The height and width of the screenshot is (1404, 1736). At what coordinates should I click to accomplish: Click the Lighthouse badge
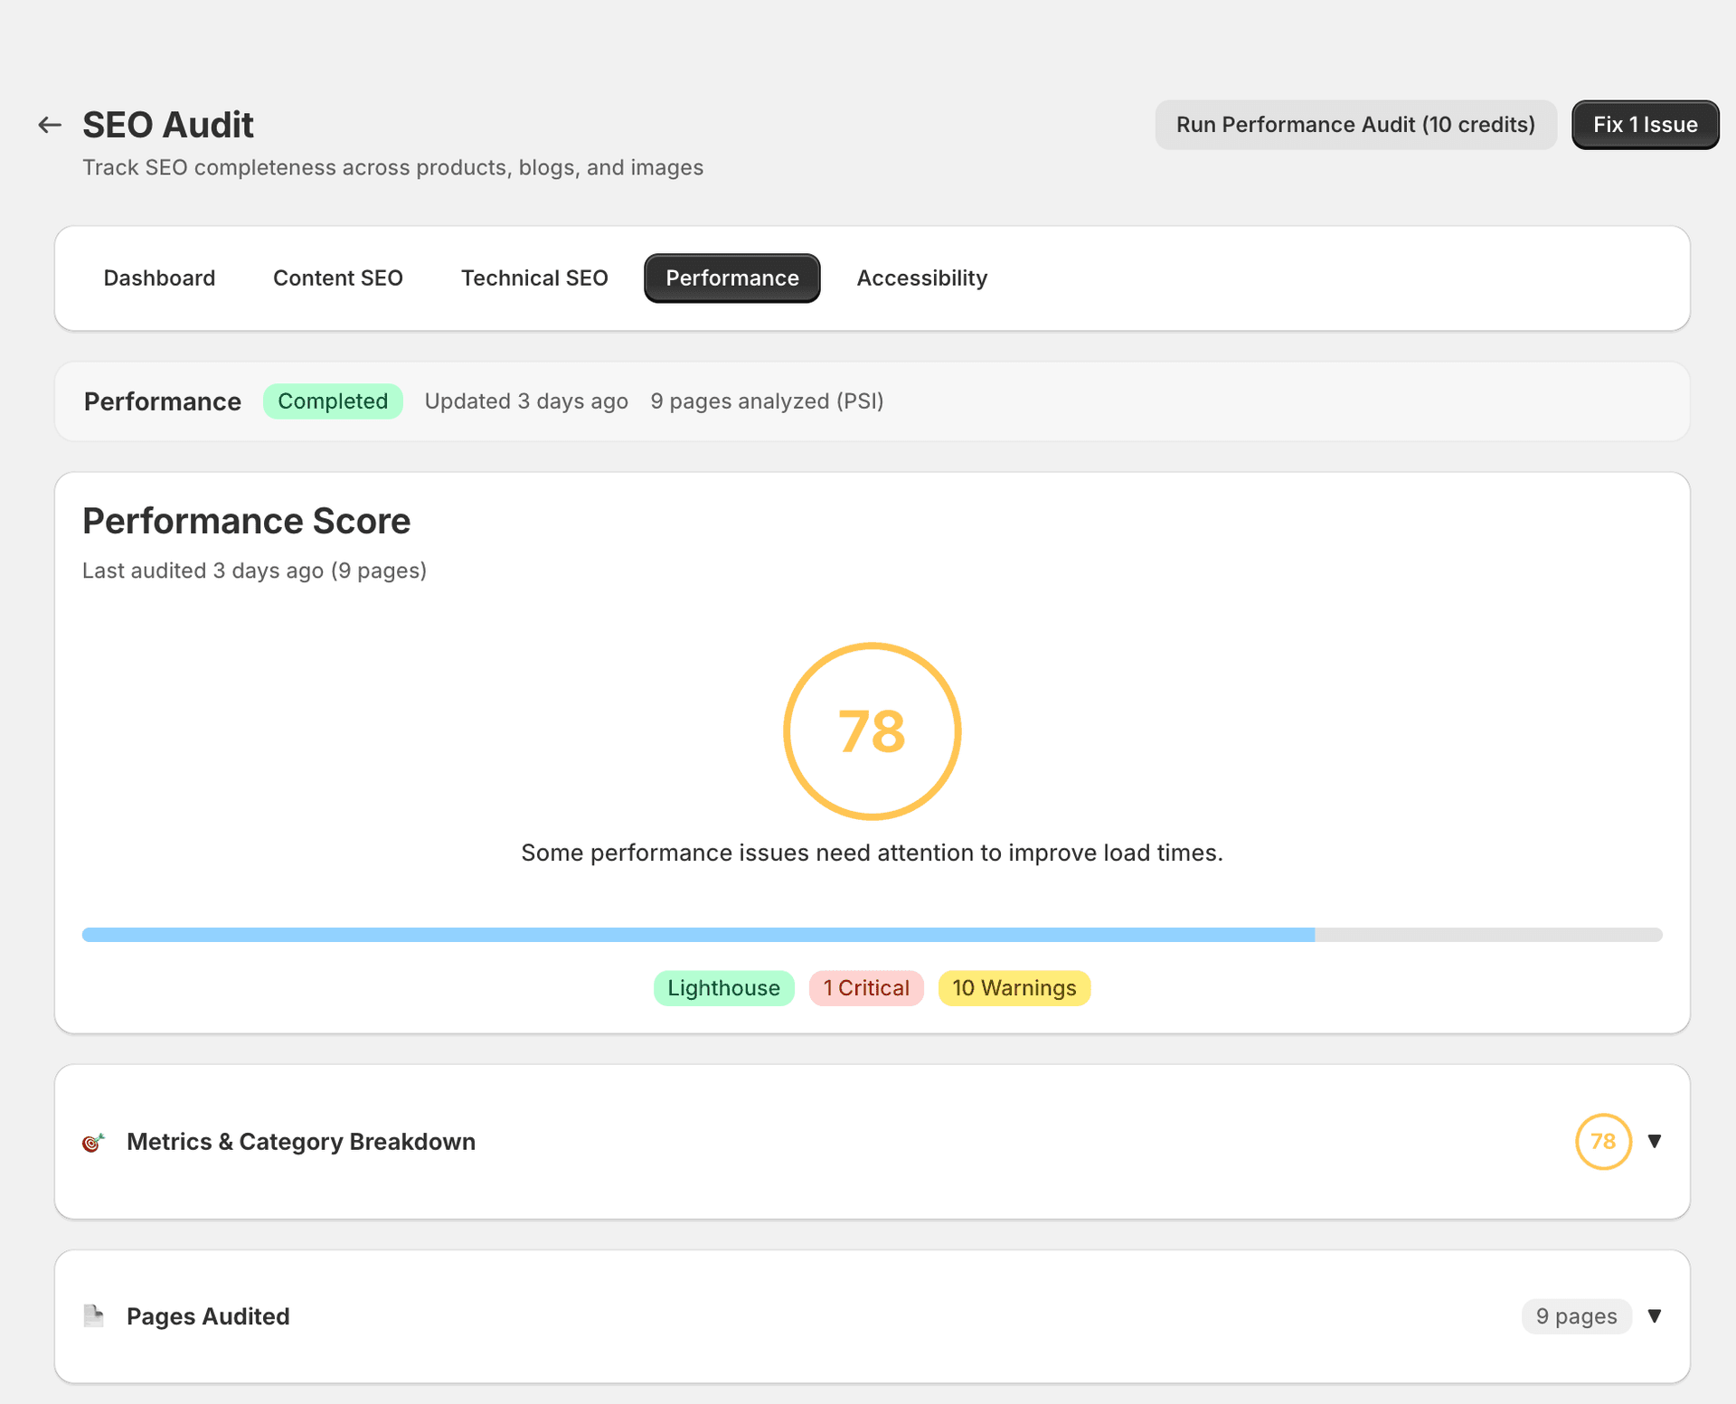[723, 987]
